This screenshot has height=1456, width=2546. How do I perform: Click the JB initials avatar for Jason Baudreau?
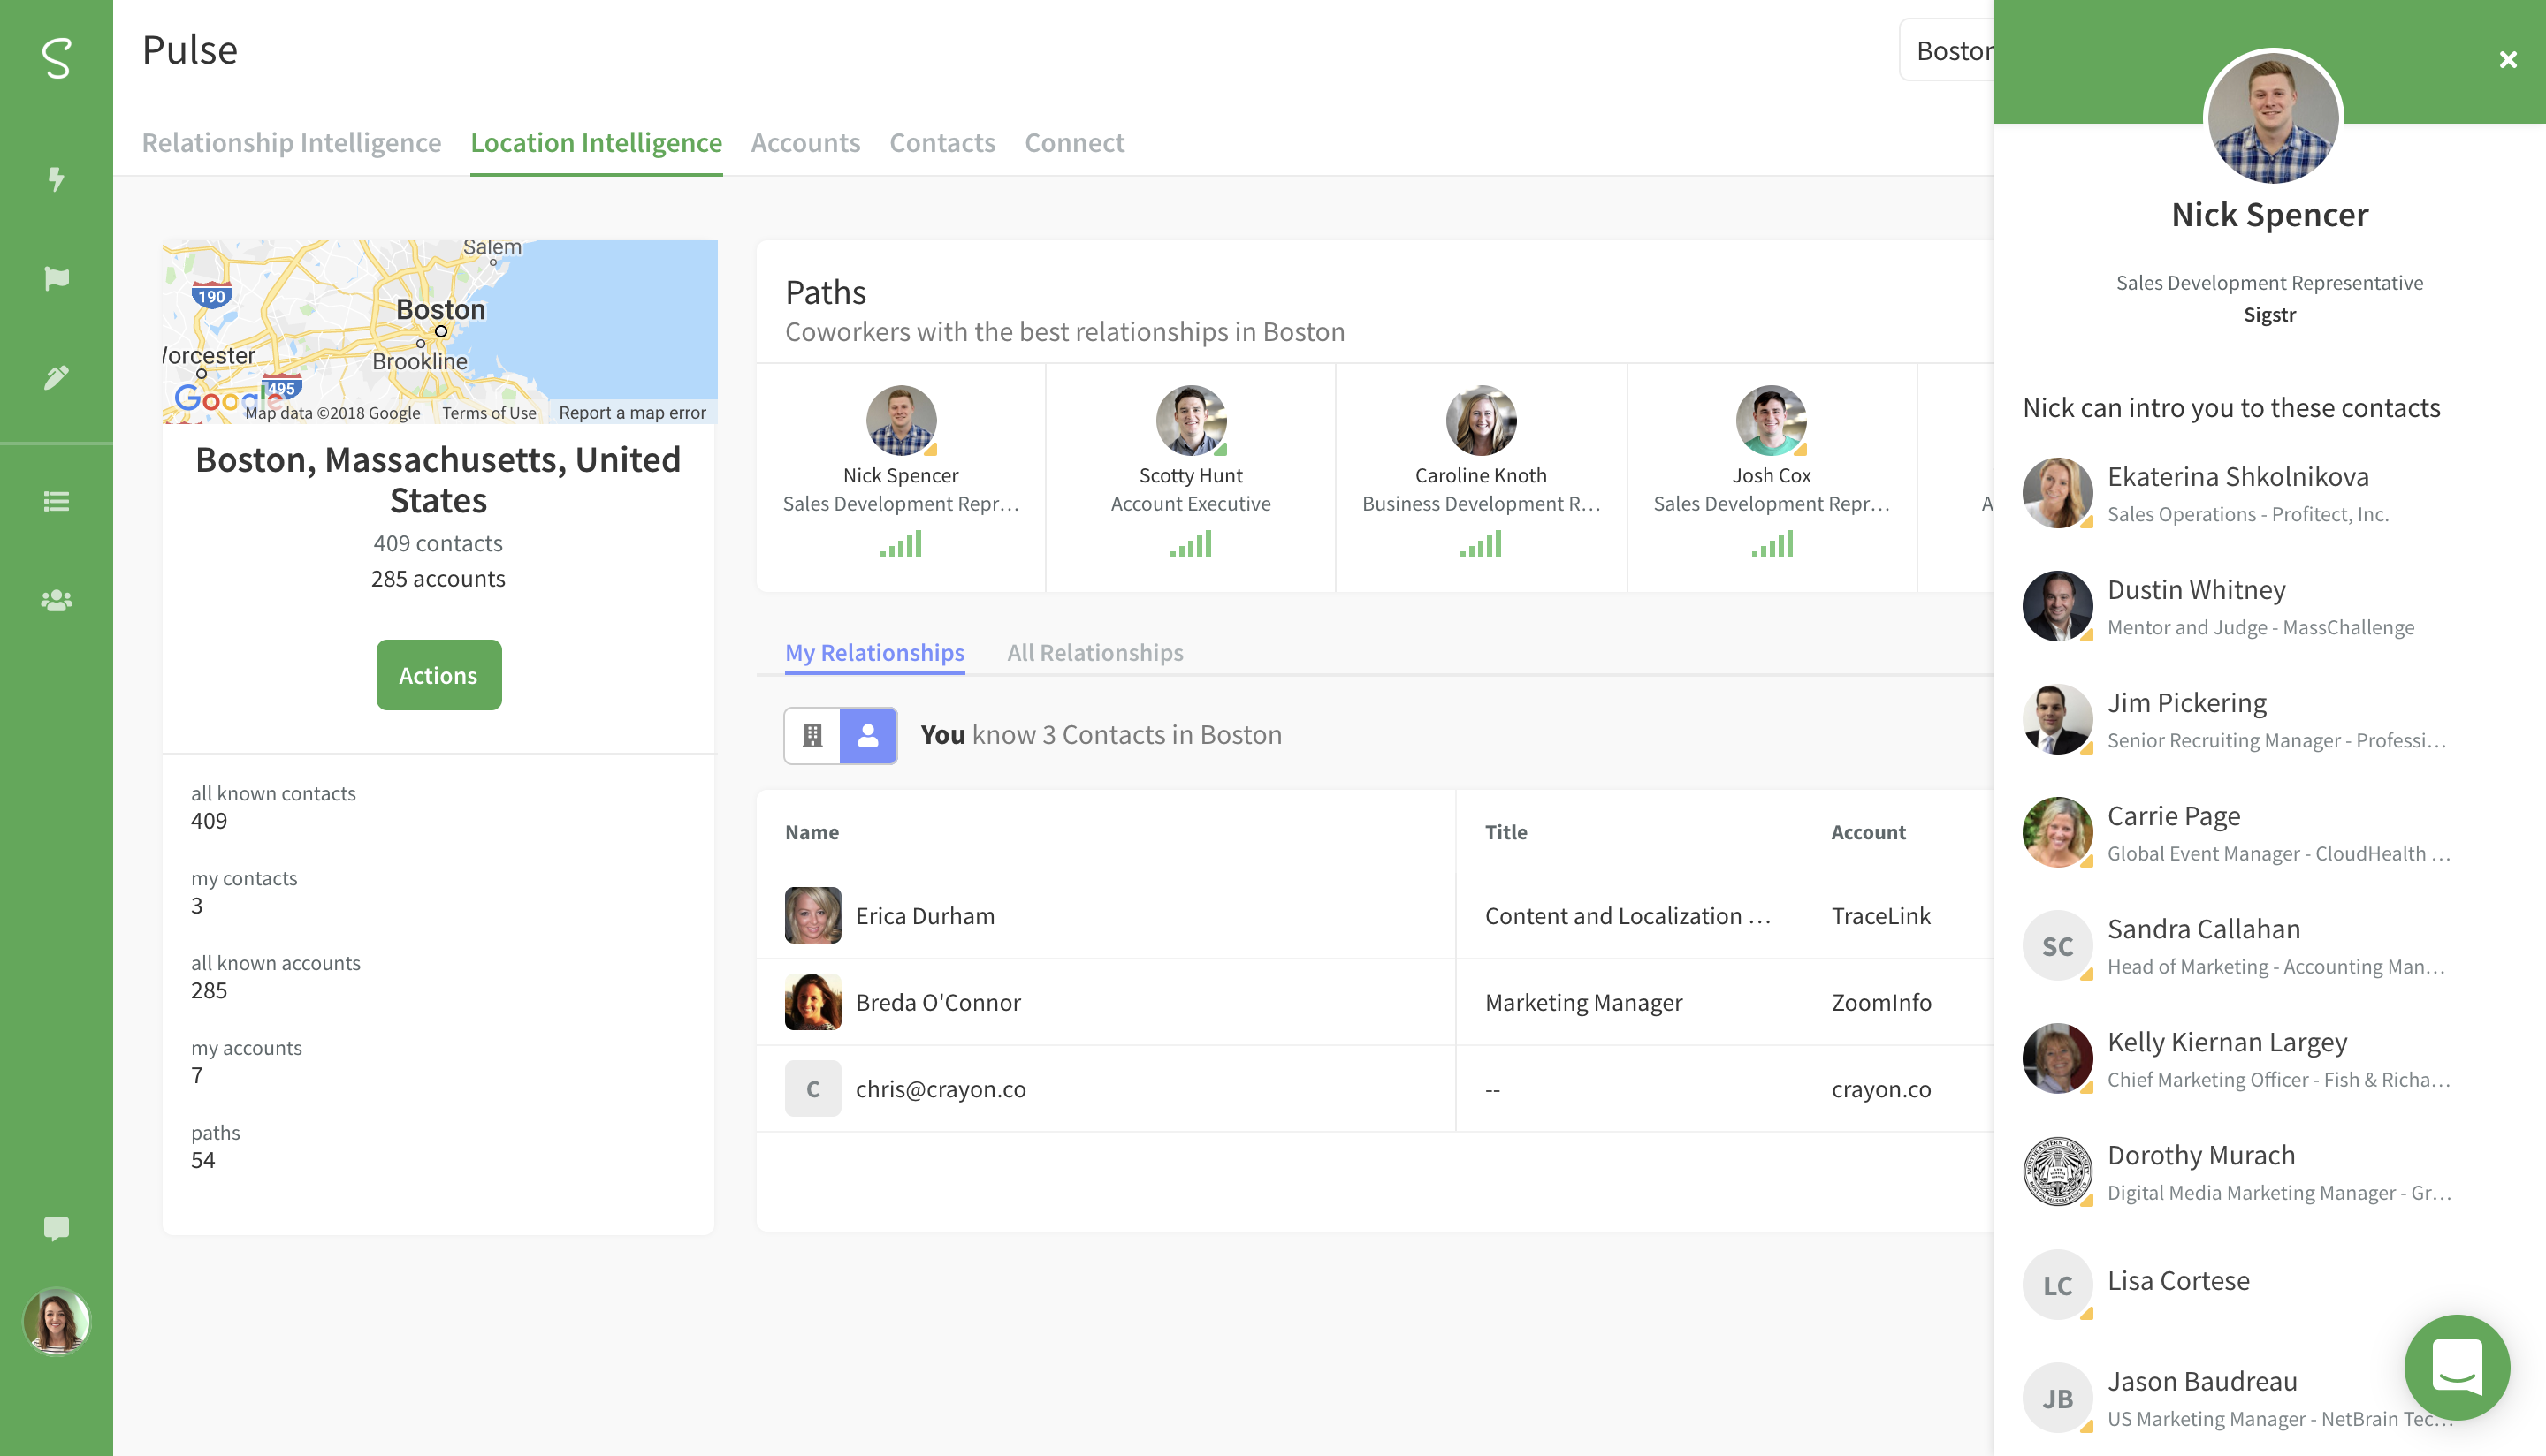[2057, 1398]
